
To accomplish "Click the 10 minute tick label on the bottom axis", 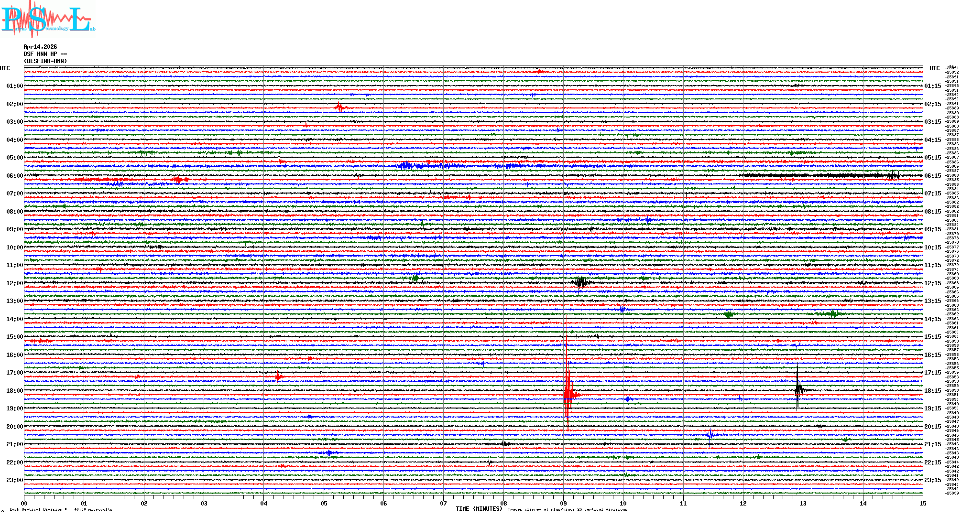I will [x=623, y=504].
